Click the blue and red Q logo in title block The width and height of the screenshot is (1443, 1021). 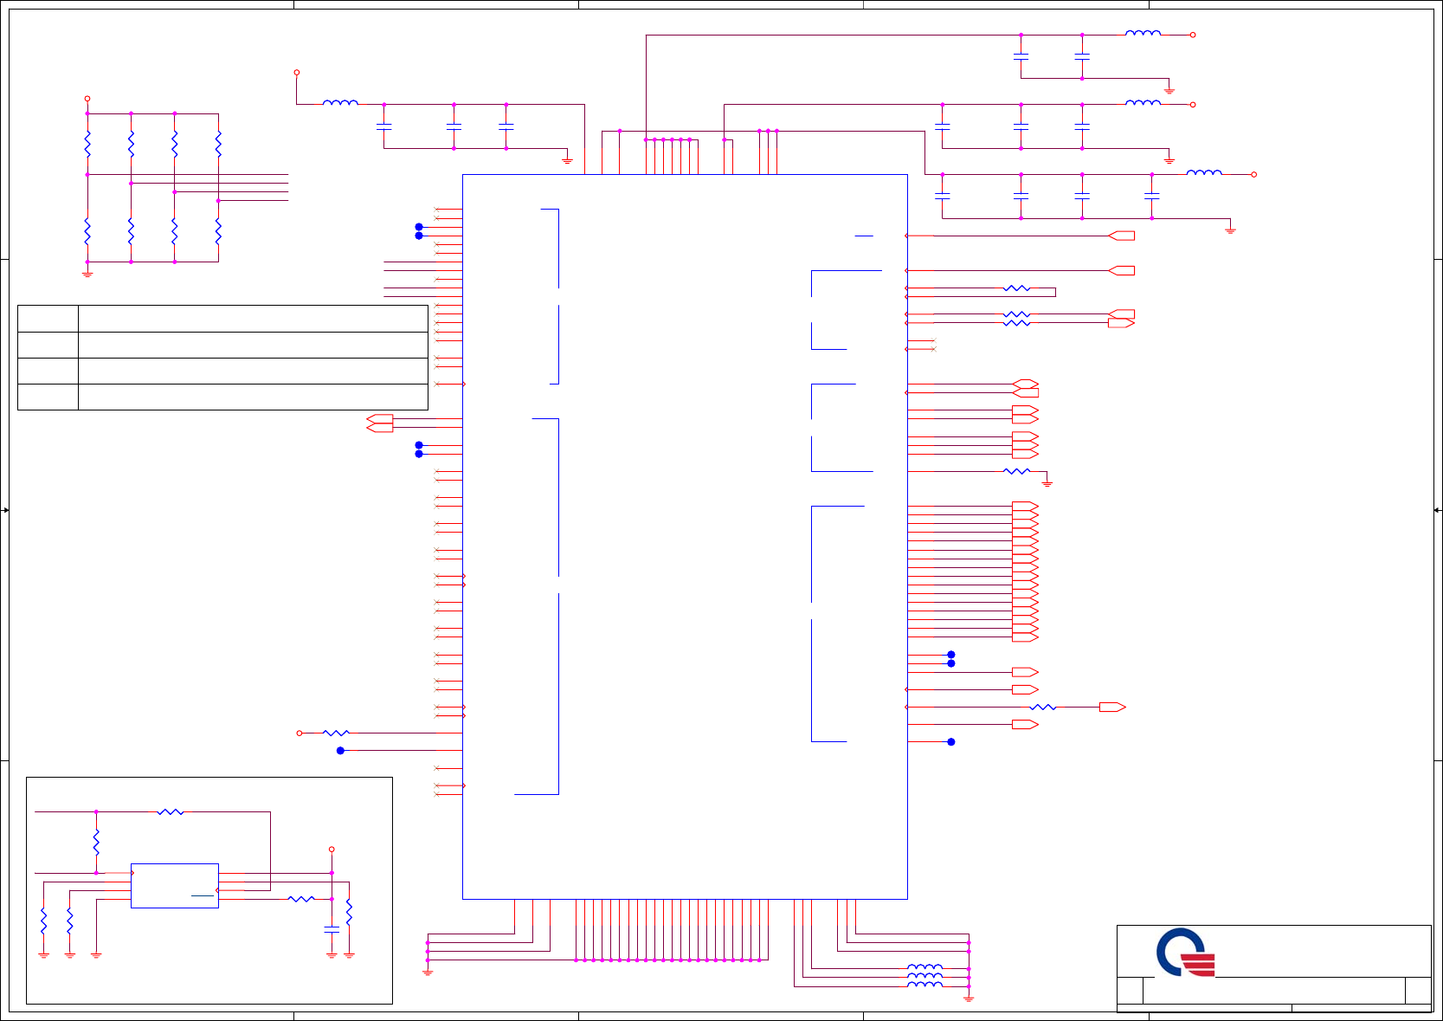point(1186,953)
